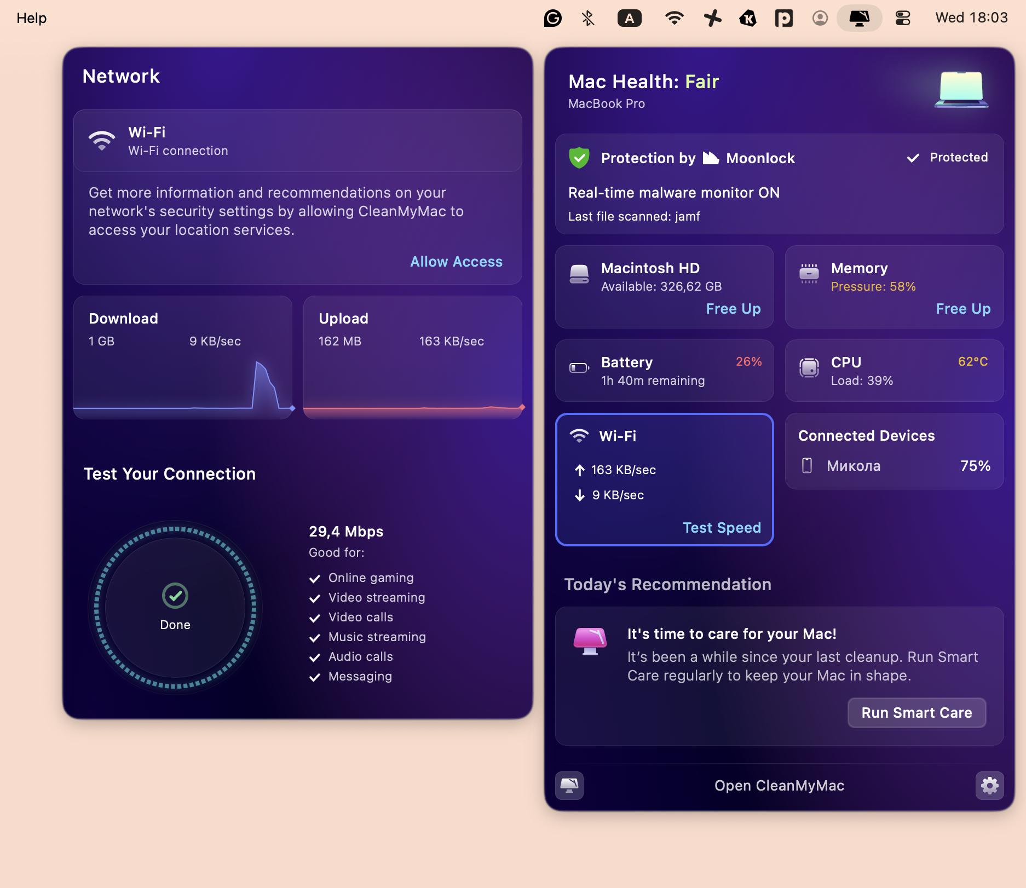Click the checkmark next to Video streaming
Image resolution: width=1026 pixels, height=888 pixels.
pyautogui.click(x=314, y=598)
